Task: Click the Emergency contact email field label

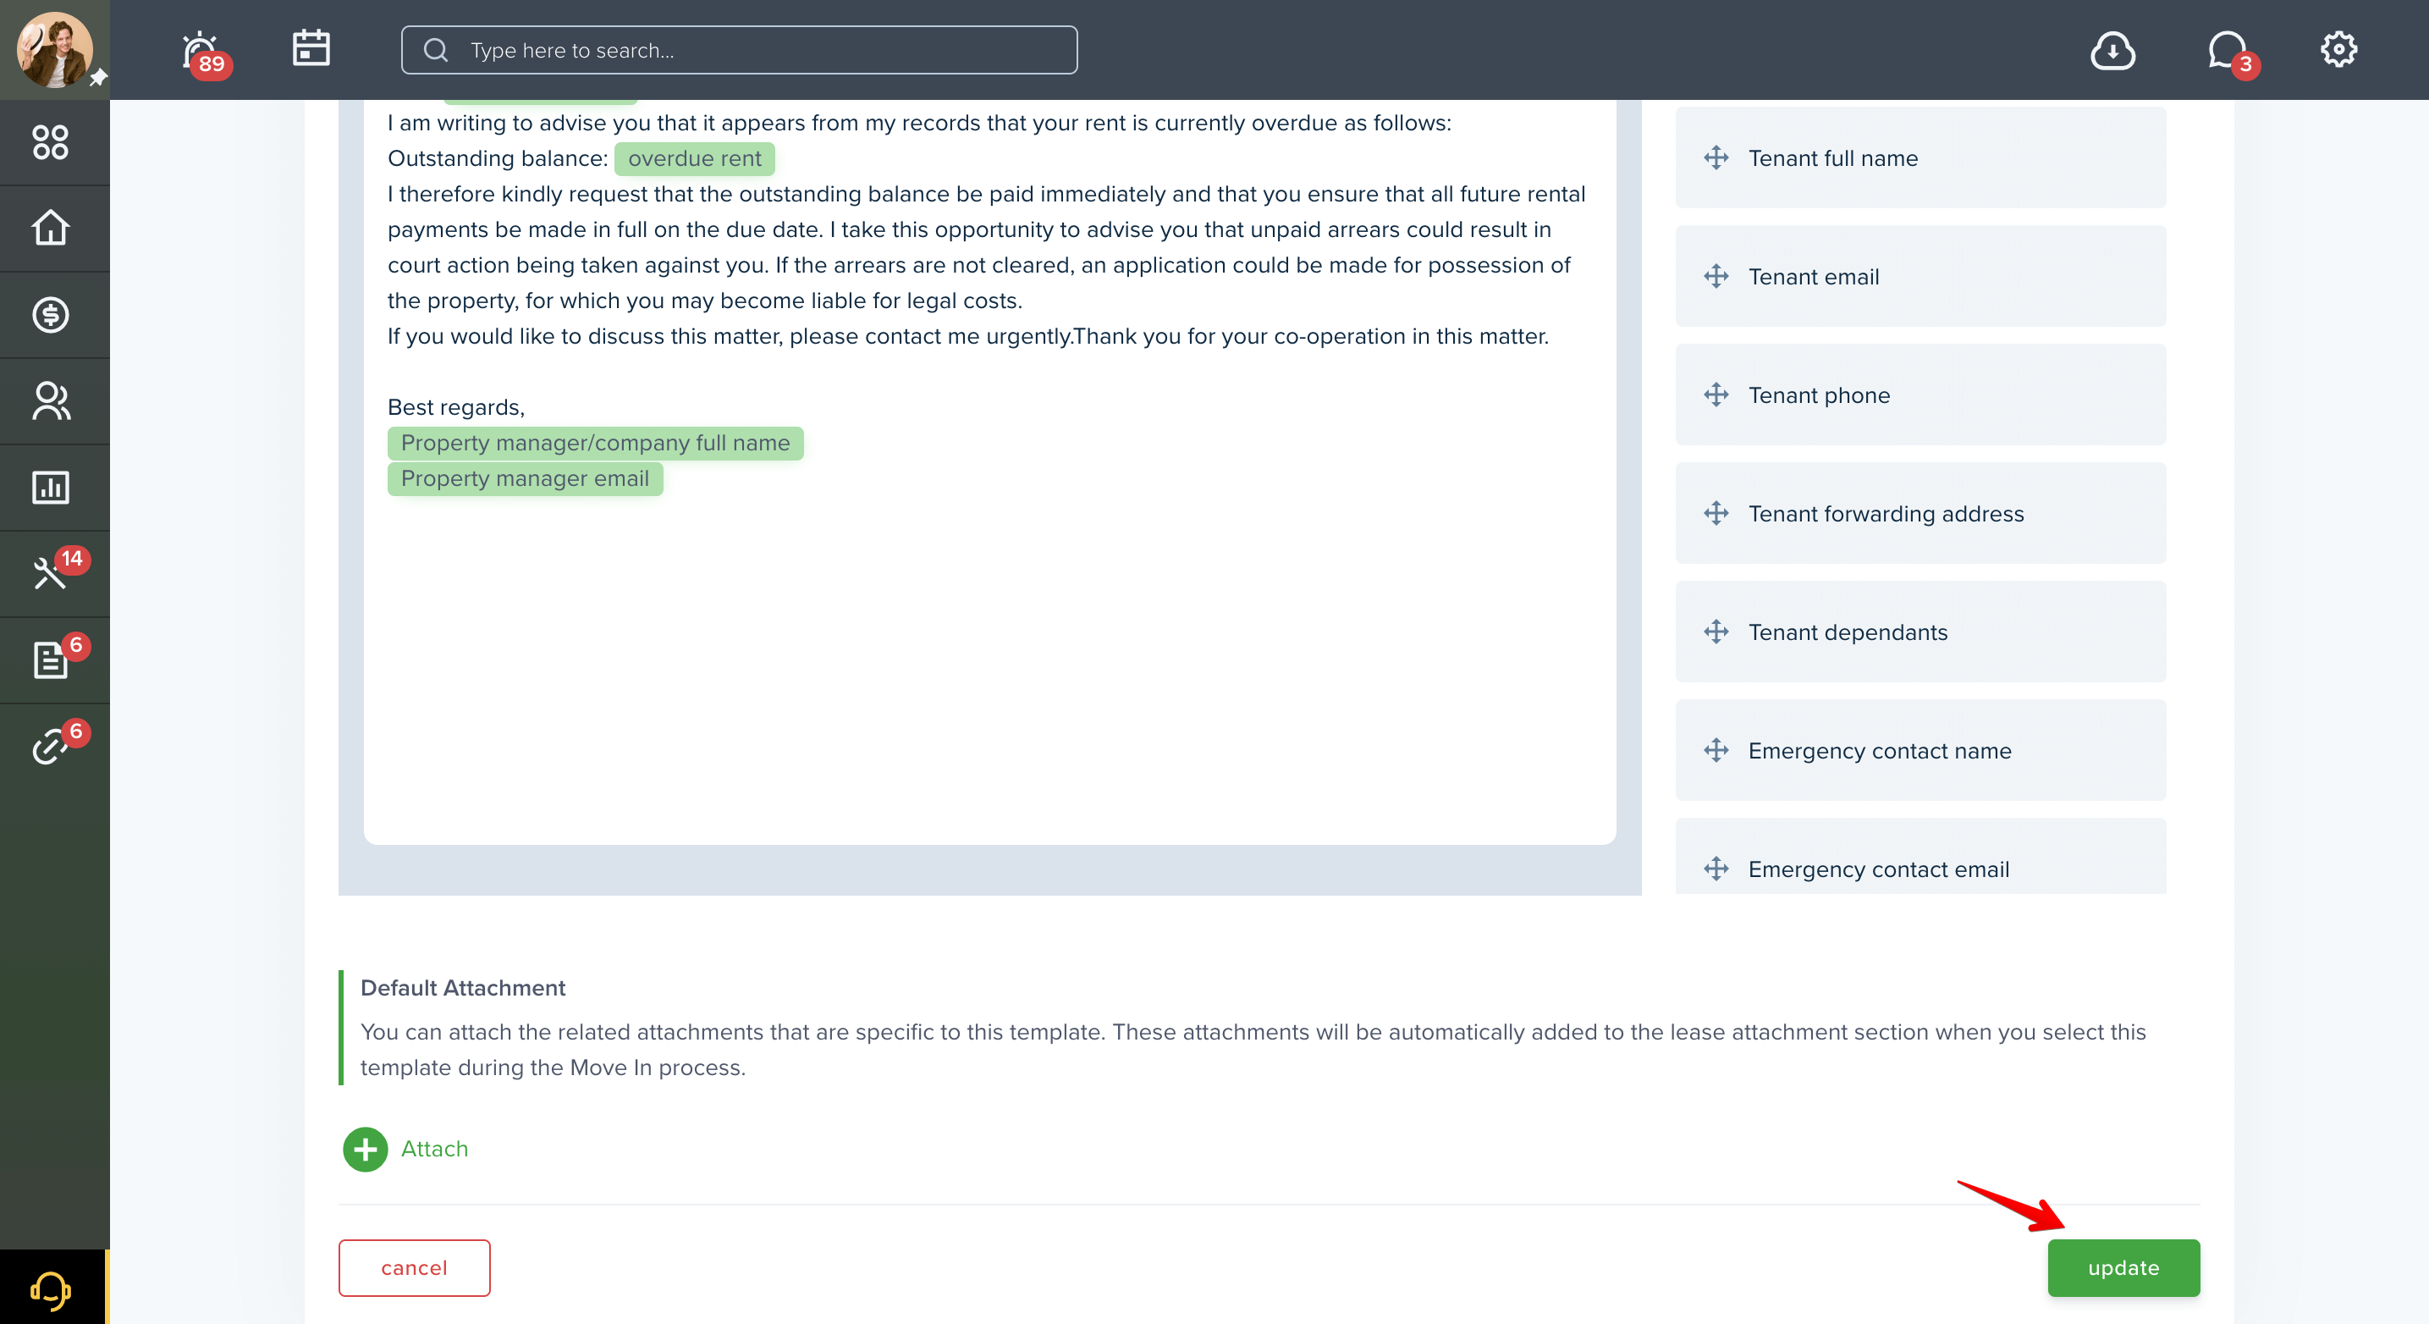Action: point(1878,869)
